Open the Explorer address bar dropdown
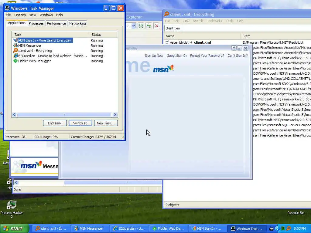 point(134,26)
